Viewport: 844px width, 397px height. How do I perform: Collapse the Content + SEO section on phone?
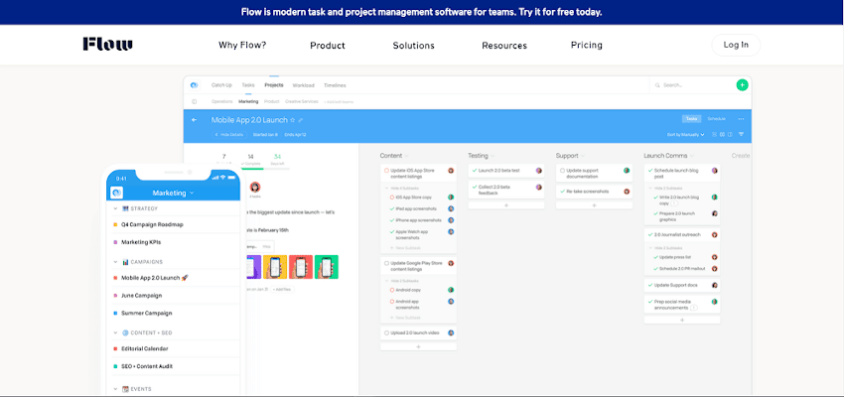point(115,333)
